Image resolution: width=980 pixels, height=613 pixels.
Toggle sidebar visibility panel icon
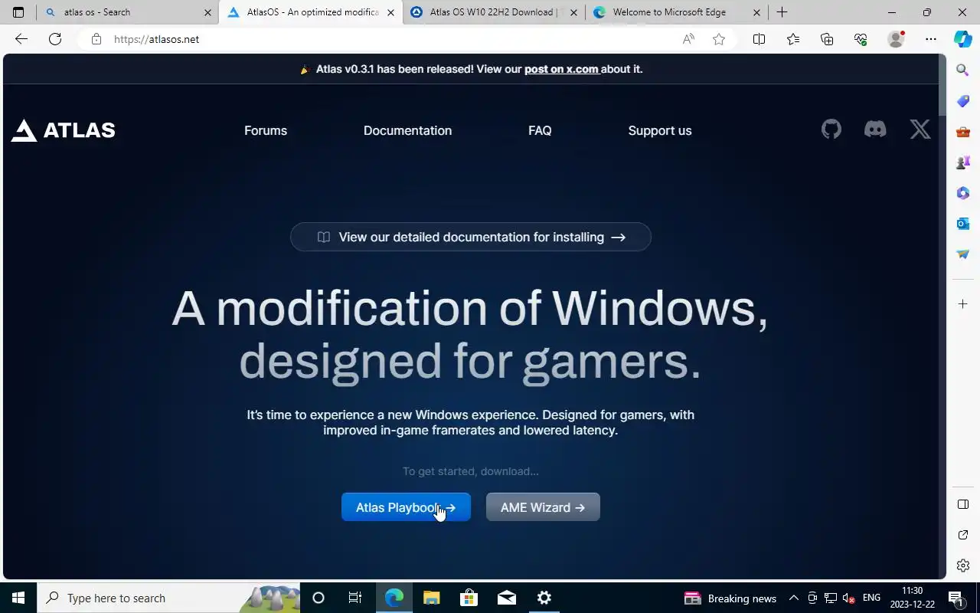(x=963, y=504)
